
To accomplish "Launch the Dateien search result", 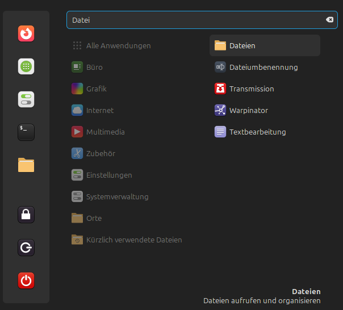I will pos(265,45).
